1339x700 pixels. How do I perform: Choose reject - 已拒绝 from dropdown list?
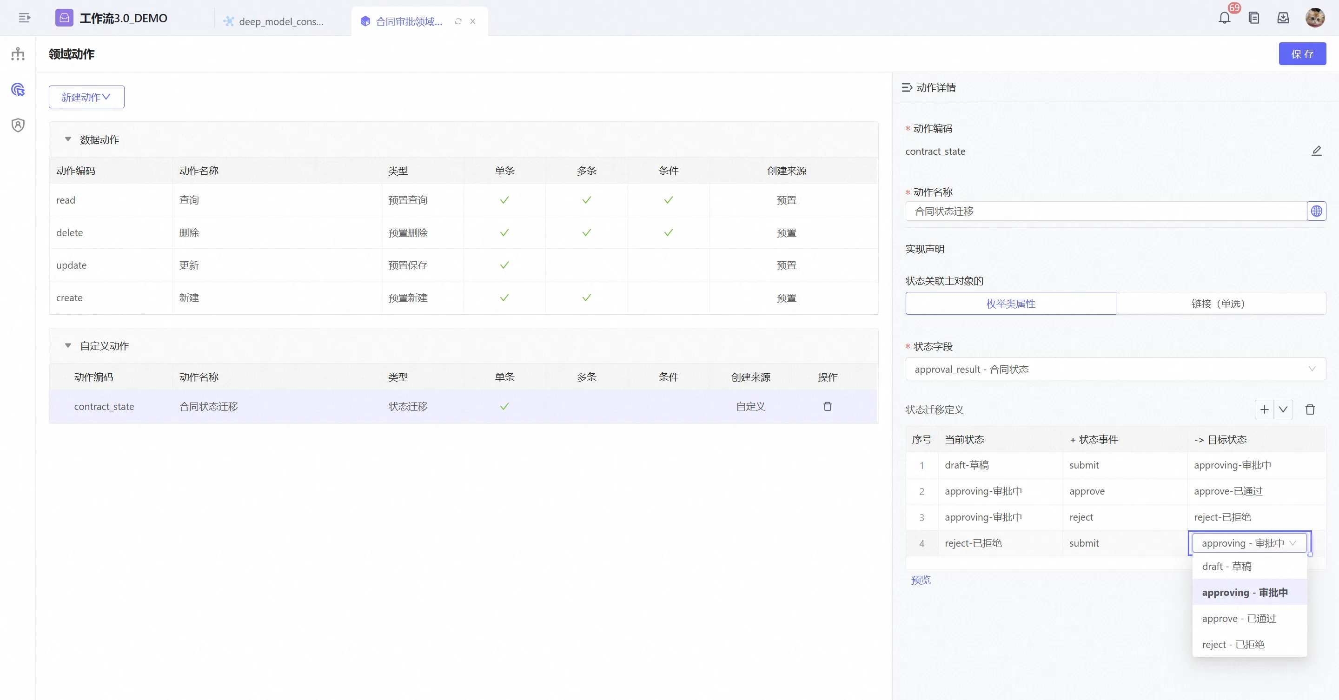pyautogui.click(x=1250, y=644)
